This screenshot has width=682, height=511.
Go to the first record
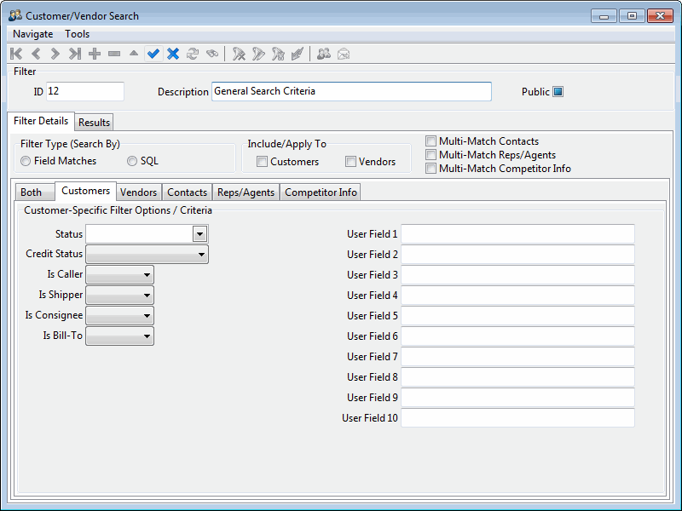pos(17,54)
